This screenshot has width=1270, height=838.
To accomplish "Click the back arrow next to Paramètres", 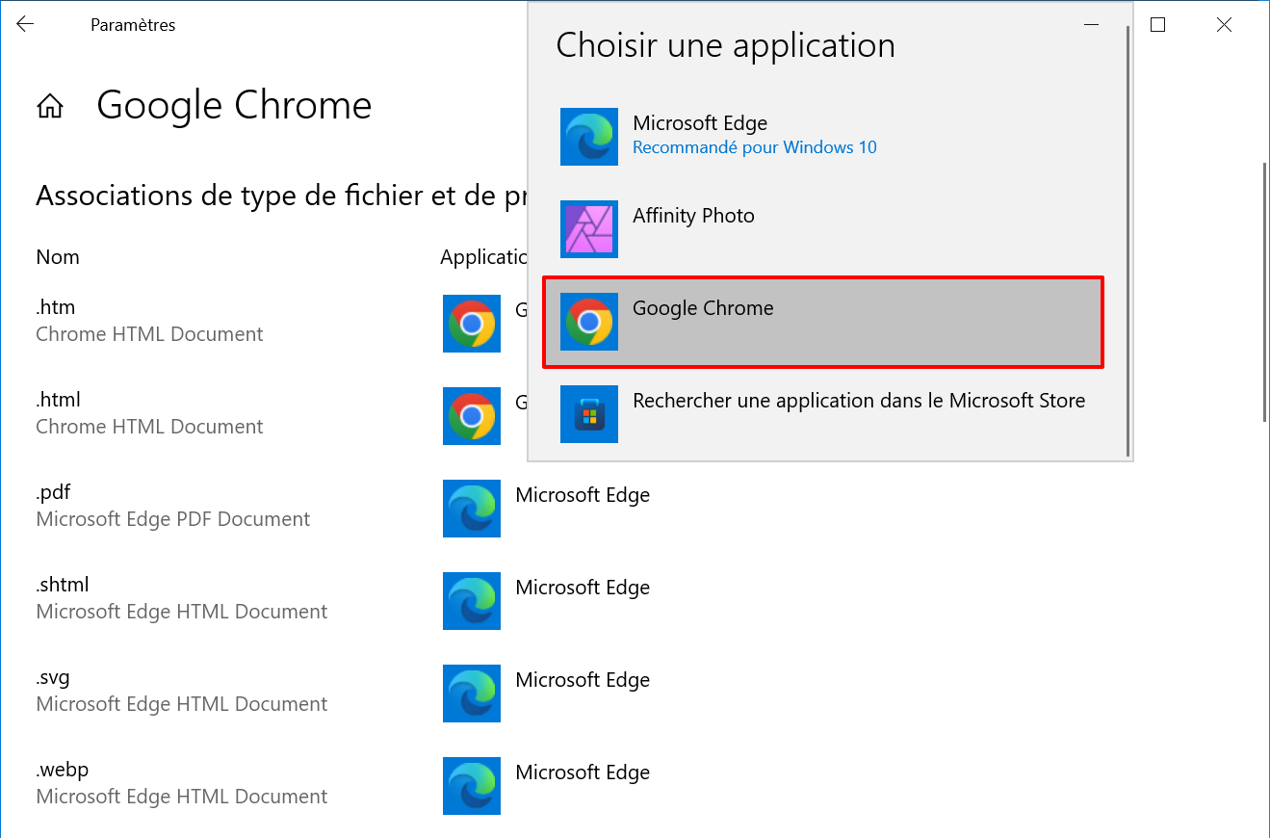I will tap(25, 25).
